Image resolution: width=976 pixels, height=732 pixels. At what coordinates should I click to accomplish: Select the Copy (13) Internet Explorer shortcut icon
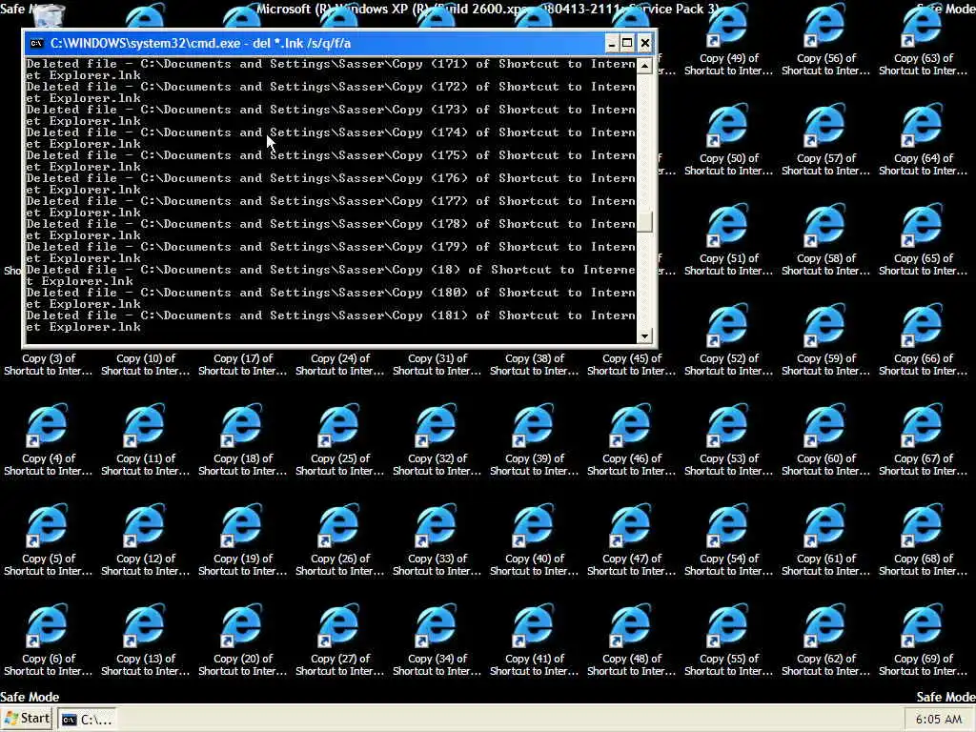(x=145, y=626)
